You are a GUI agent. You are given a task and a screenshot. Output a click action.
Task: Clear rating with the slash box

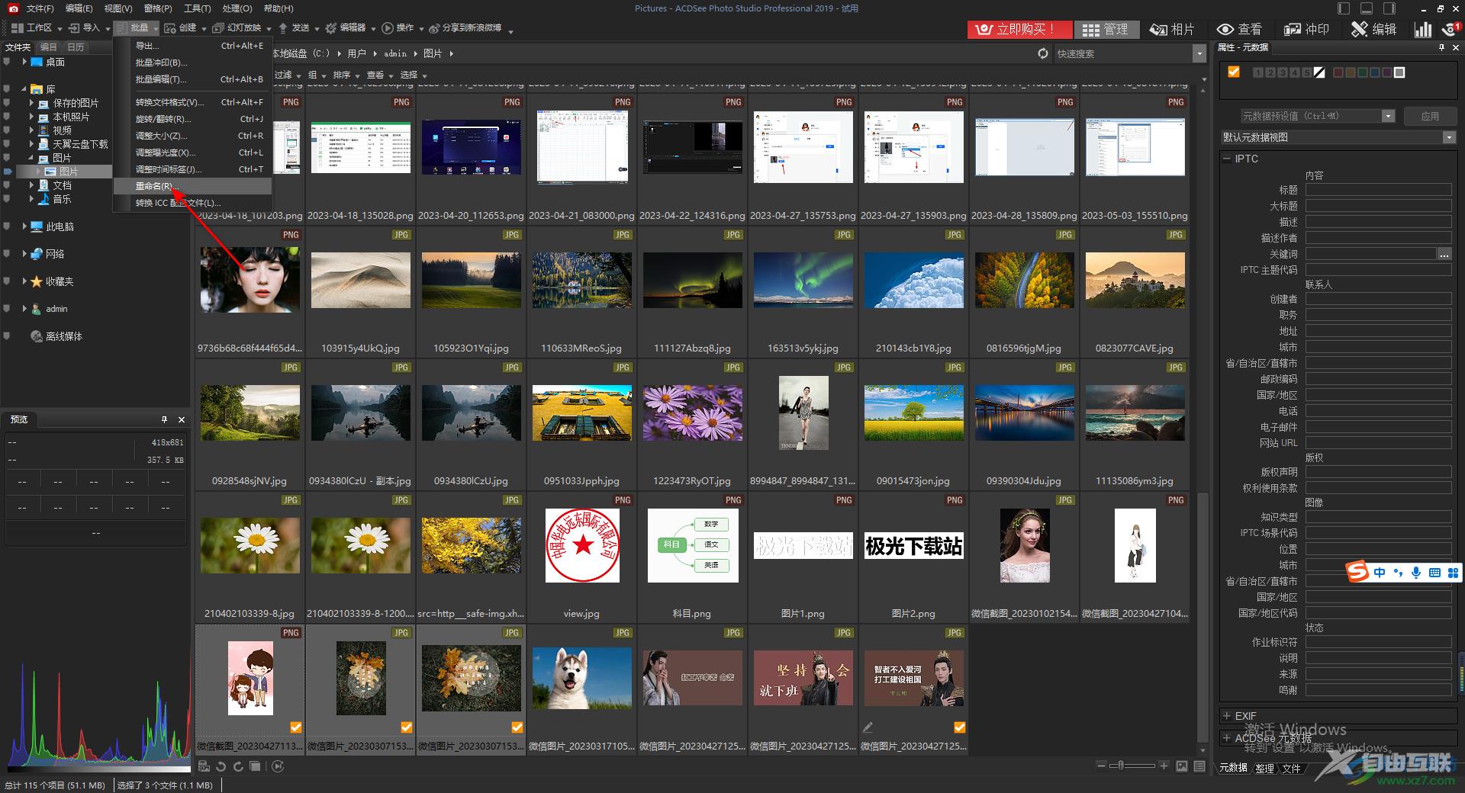[1319, 72]
